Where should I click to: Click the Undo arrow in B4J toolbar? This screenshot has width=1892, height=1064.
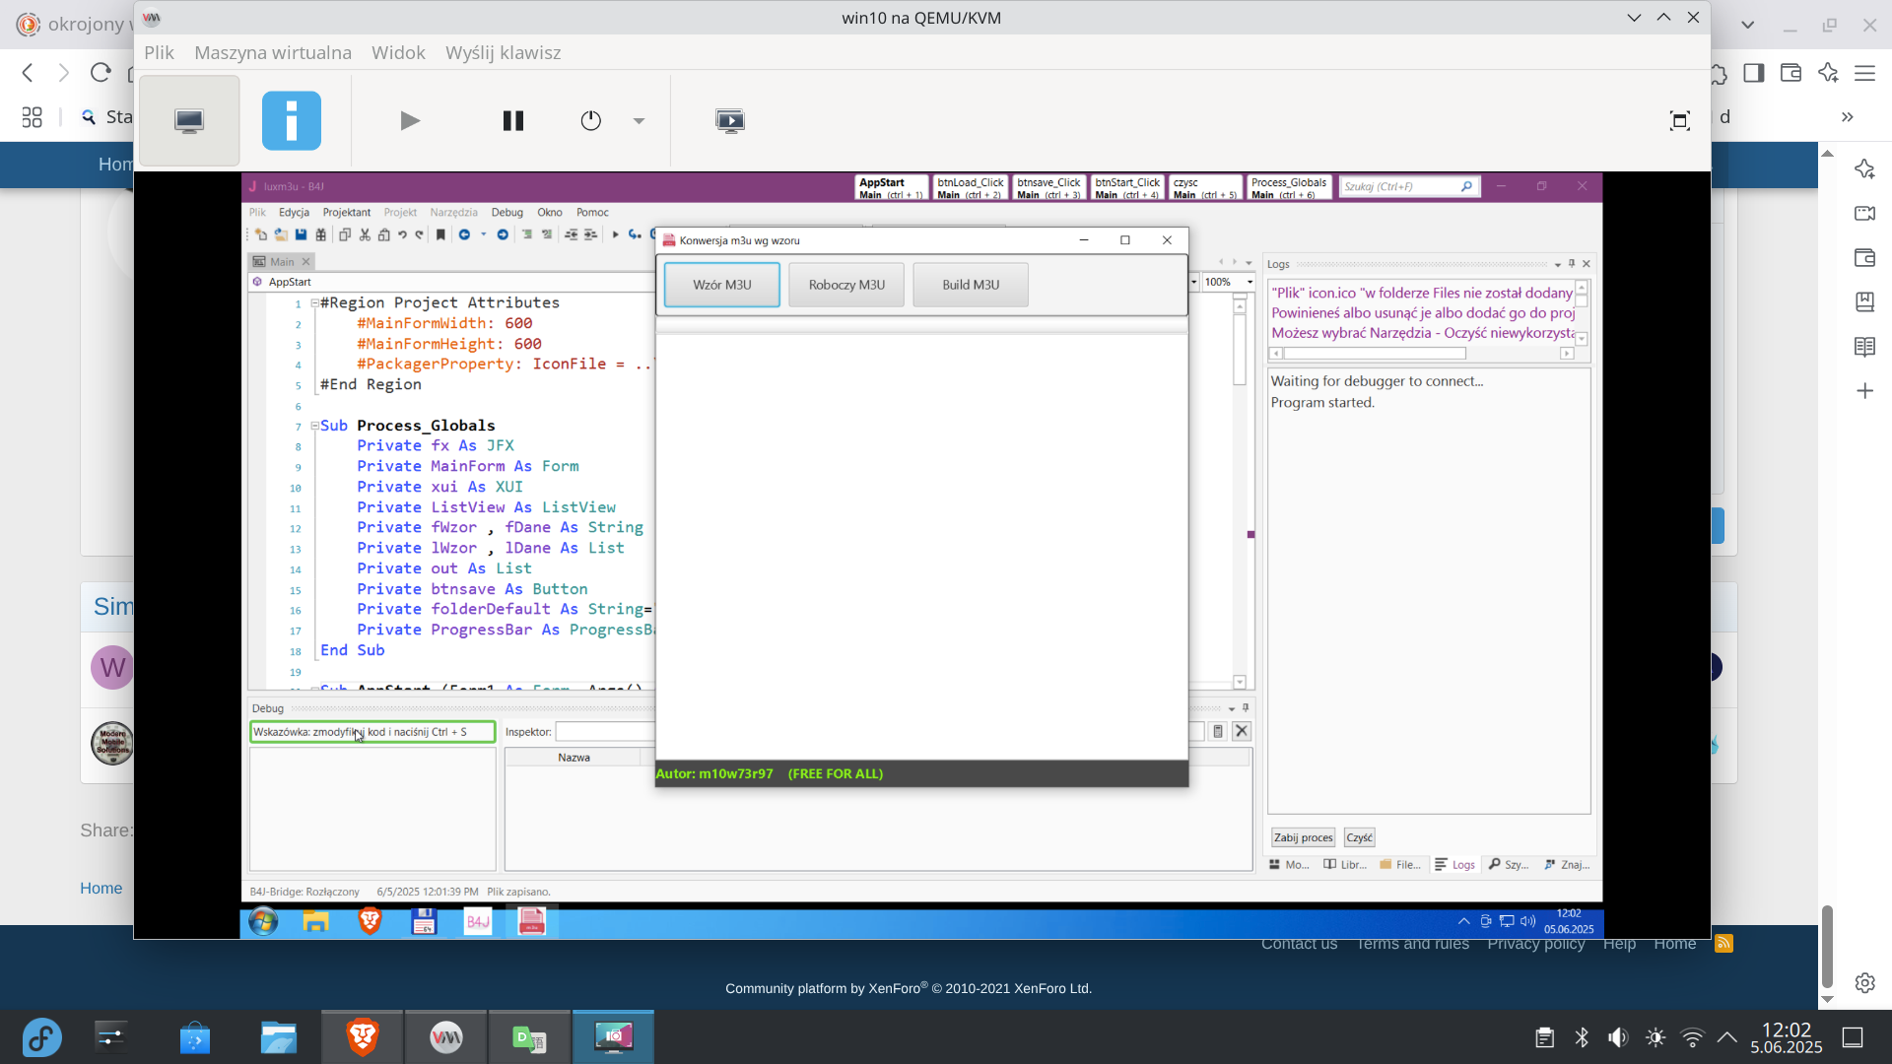402,234
